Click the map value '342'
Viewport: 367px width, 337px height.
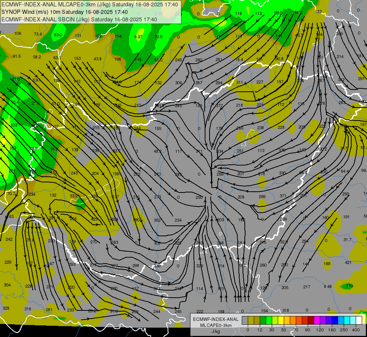[x=341, y=80]
